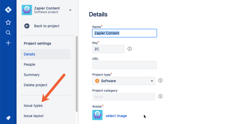Click info icon beside Project type
This screenshot has height=124, width=231.
160,80
